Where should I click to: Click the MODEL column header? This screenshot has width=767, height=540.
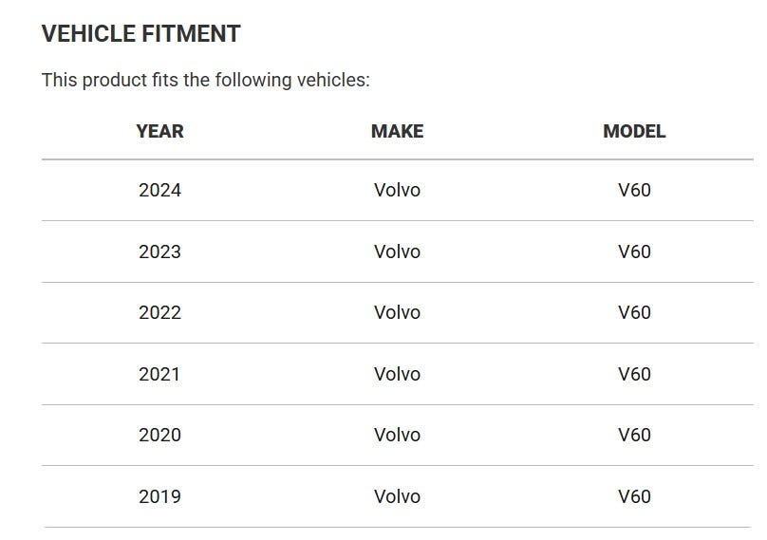(634, 131)
